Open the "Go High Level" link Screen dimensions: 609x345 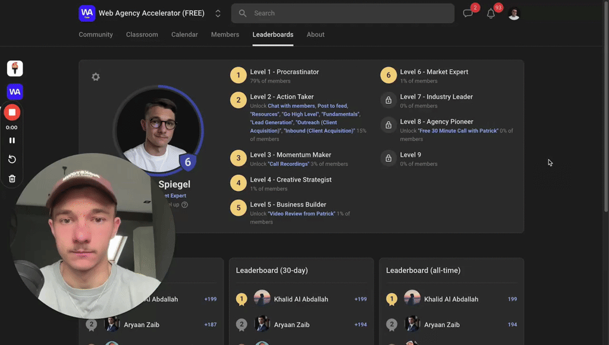click(300, 114)
